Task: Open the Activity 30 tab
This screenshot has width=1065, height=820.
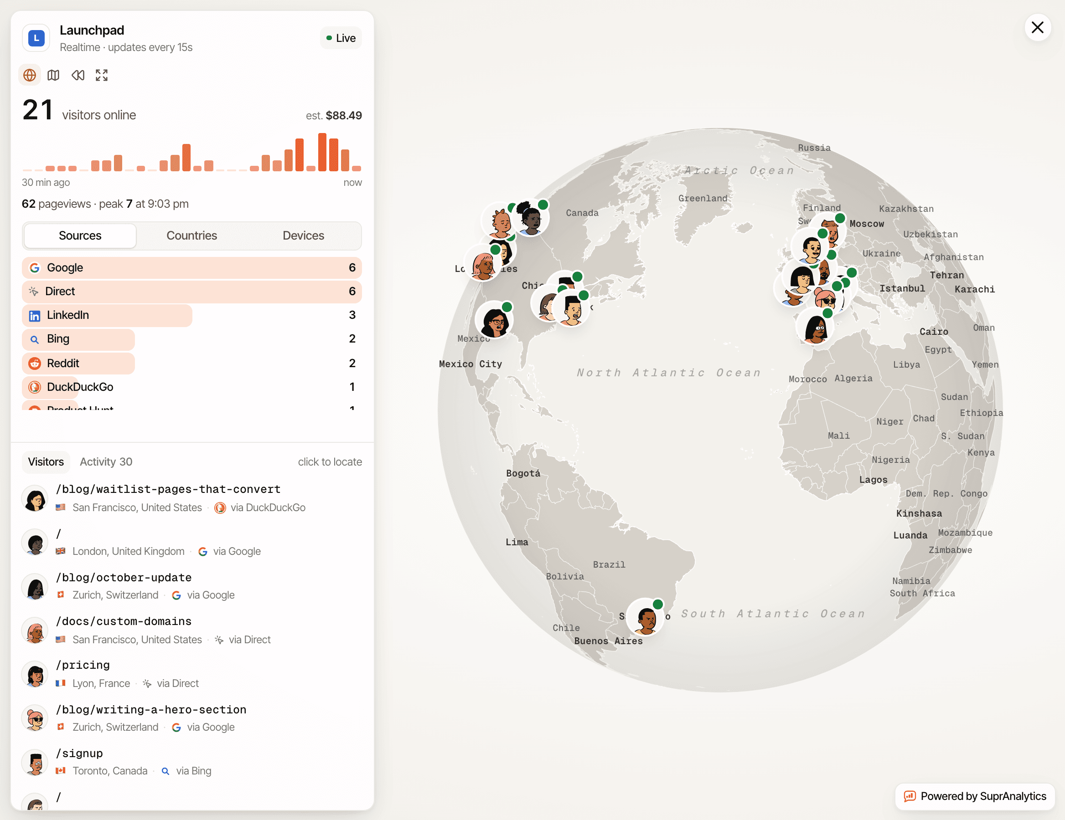Action: tap(106, 462)
